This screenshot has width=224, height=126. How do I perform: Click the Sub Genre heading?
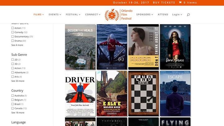19,55
